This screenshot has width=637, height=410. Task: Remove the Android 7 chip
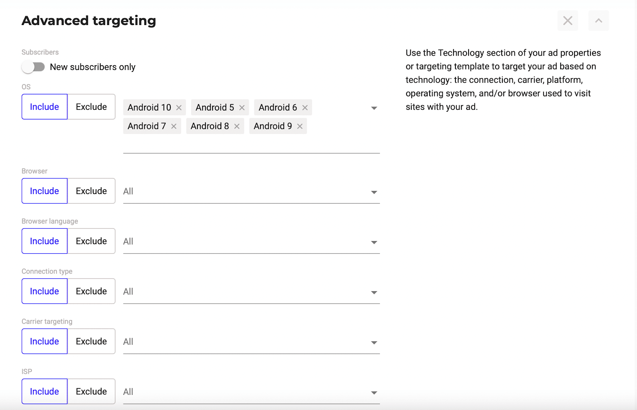tap(174, 126)
